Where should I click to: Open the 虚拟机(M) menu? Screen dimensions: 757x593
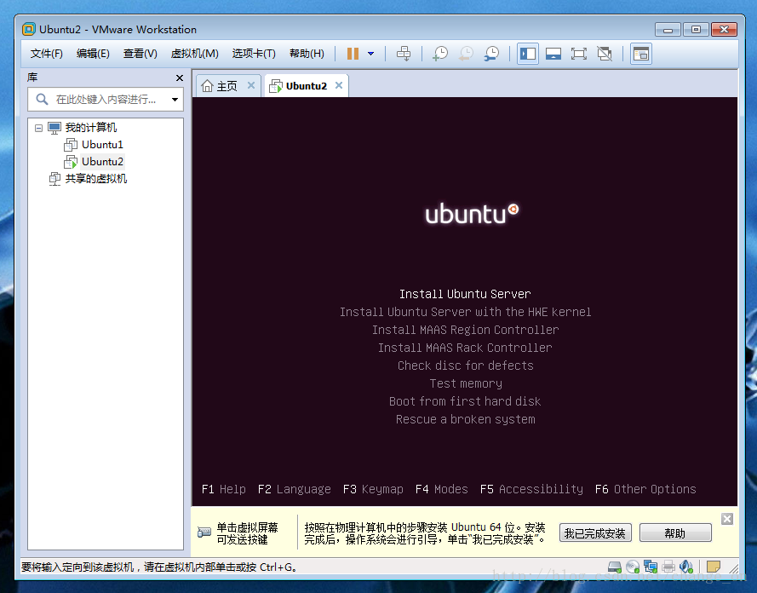click(194, 54)
